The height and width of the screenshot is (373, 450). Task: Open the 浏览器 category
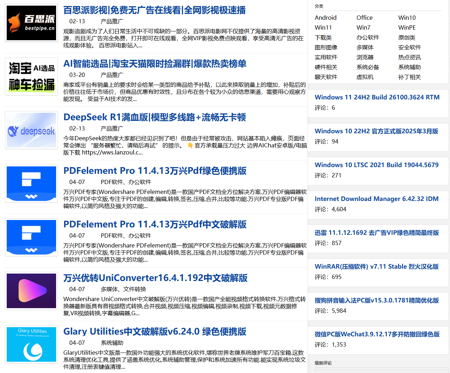click(365, 57)
